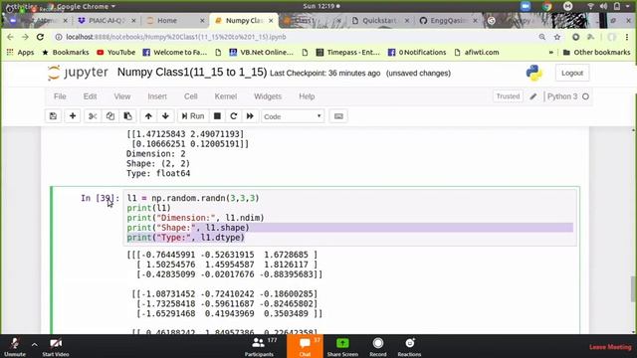The height and width of the screenshot is (358, 637).
Task: Click the code line l1 = np.random.randn(3,3,3)
Action: tap(193, 198)
